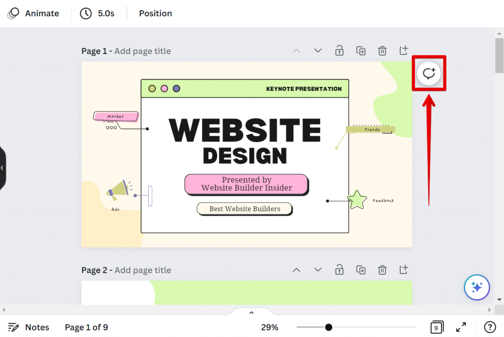
Task: Open the comment icon on Page 1
Action: tap(429, 73)
